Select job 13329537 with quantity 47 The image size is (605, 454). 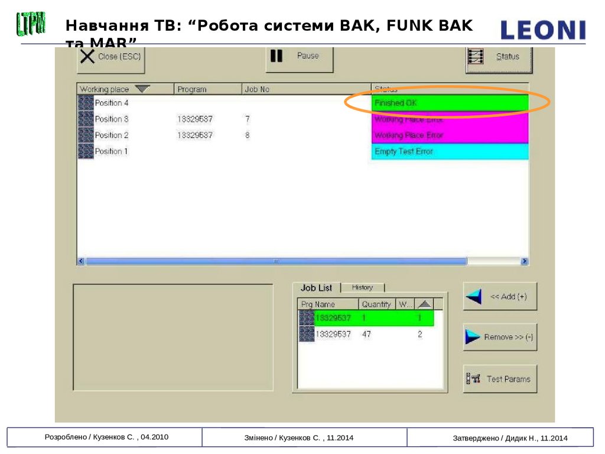[333, 334]
